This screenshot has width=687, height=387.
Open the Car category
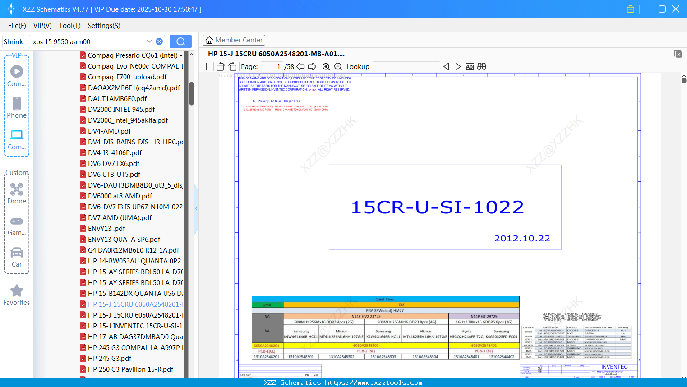(17, 257)
